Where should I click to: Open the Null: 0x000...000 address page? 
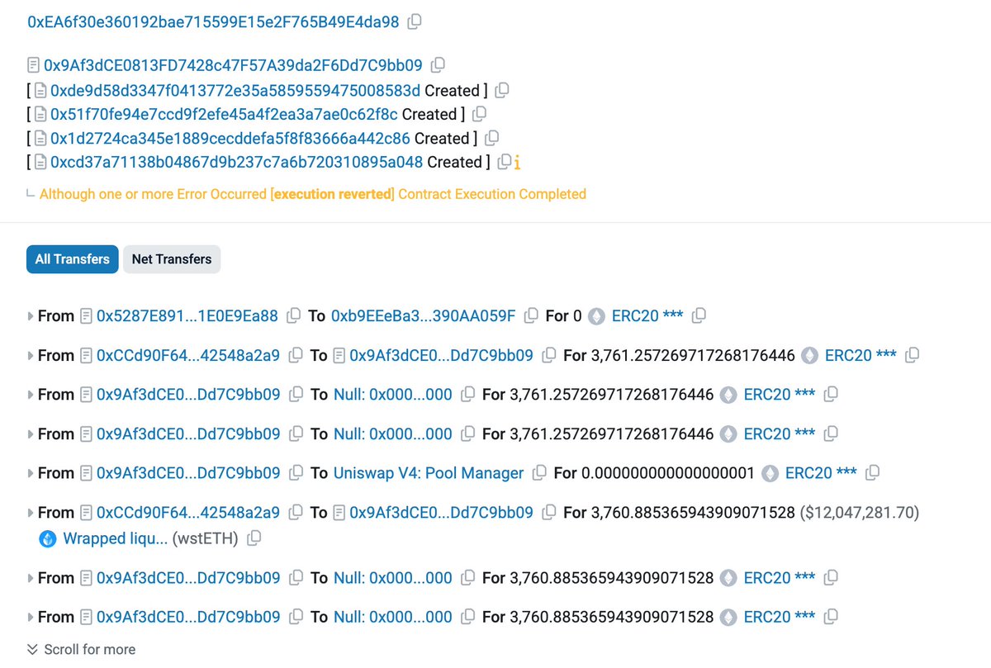tap(392, 394)
